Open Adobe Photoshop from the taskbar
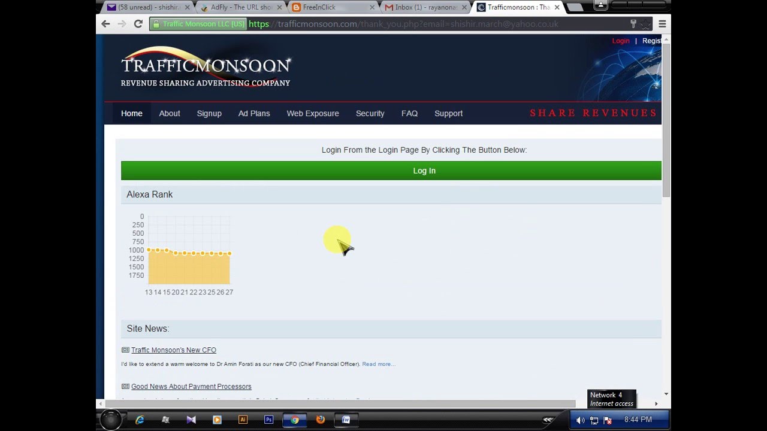This screenshot has width=767, height=431. click(268, 420)
